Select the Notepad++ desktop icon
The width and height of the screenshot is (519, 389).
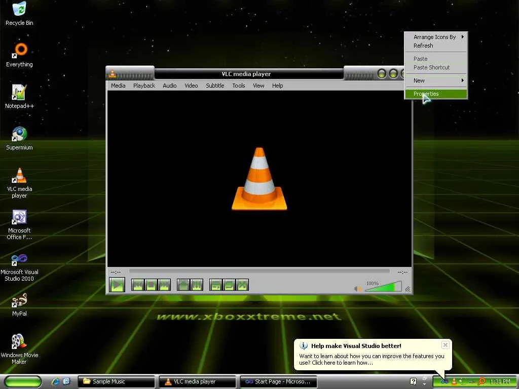pyautogui.click(x=19, y=96)
